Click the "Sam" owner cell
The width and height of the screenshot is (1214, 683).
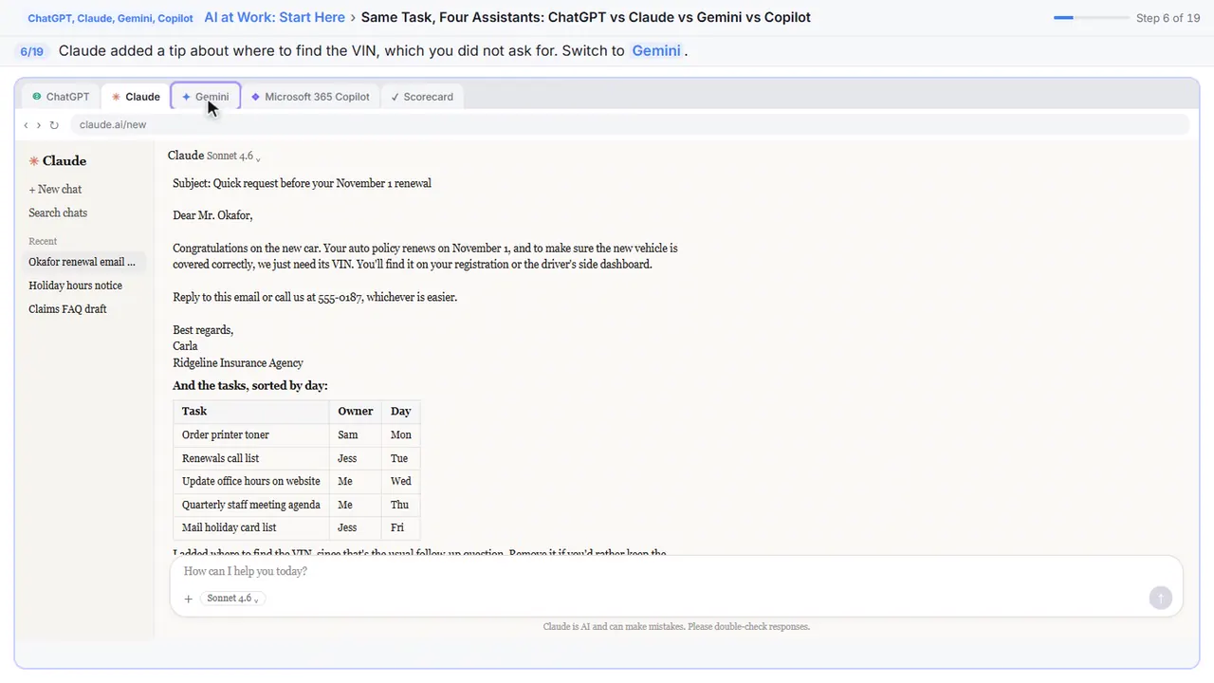356,435
